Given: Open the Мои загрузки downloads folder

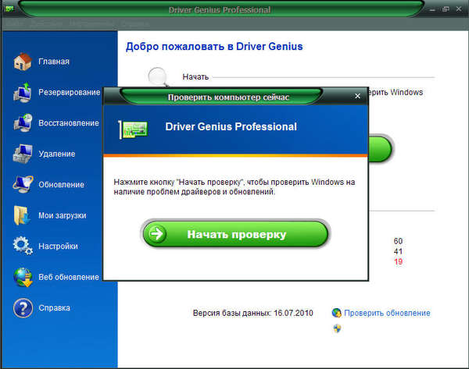Looking at the screenshot, I should click(x=50, y=215).
